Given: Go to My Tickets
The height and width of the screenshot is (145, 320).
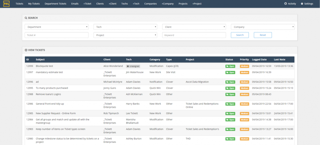Looking at the screenshot, I should click(34, 4).
